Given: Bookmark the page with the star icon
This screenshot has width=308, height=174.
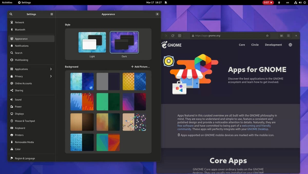Looking at the screenshot, I should [x=267, y=36].
